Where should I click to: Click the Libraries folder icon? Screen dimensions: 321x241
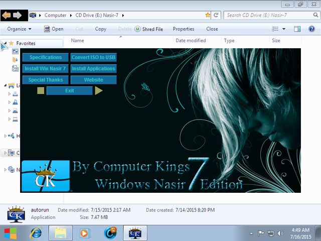click(12, 85)
